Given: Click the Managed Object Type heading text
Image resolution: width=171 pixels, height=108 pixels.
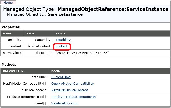Looking at the screenshot, I should tap(85, 9).
